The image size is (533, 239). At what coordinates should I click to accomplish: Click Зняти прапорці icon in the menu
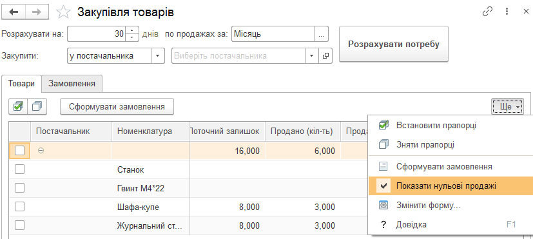click(x=383, y=144)
